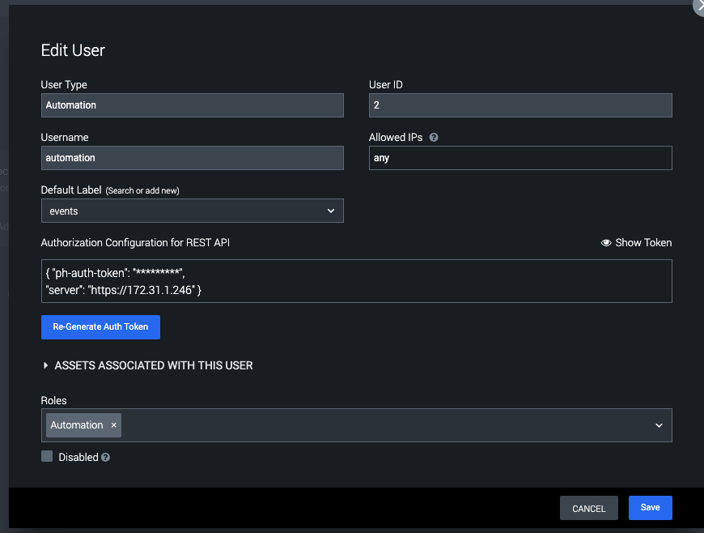This screenshot has width=704, height=533.
Task: Click the Allowed IPs help icon
Action: pos(434,137)
